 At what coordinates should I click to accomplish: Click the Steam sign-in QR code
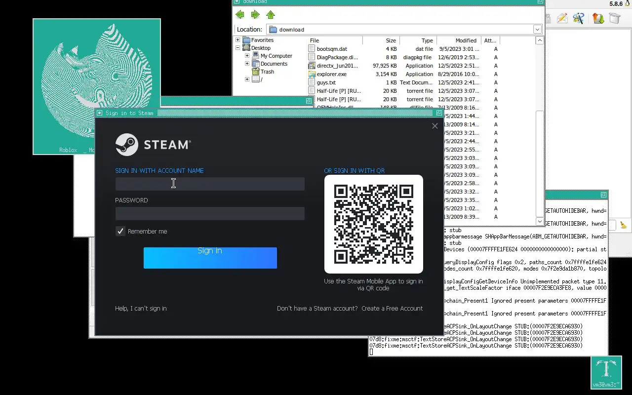[x=374, y=224]
